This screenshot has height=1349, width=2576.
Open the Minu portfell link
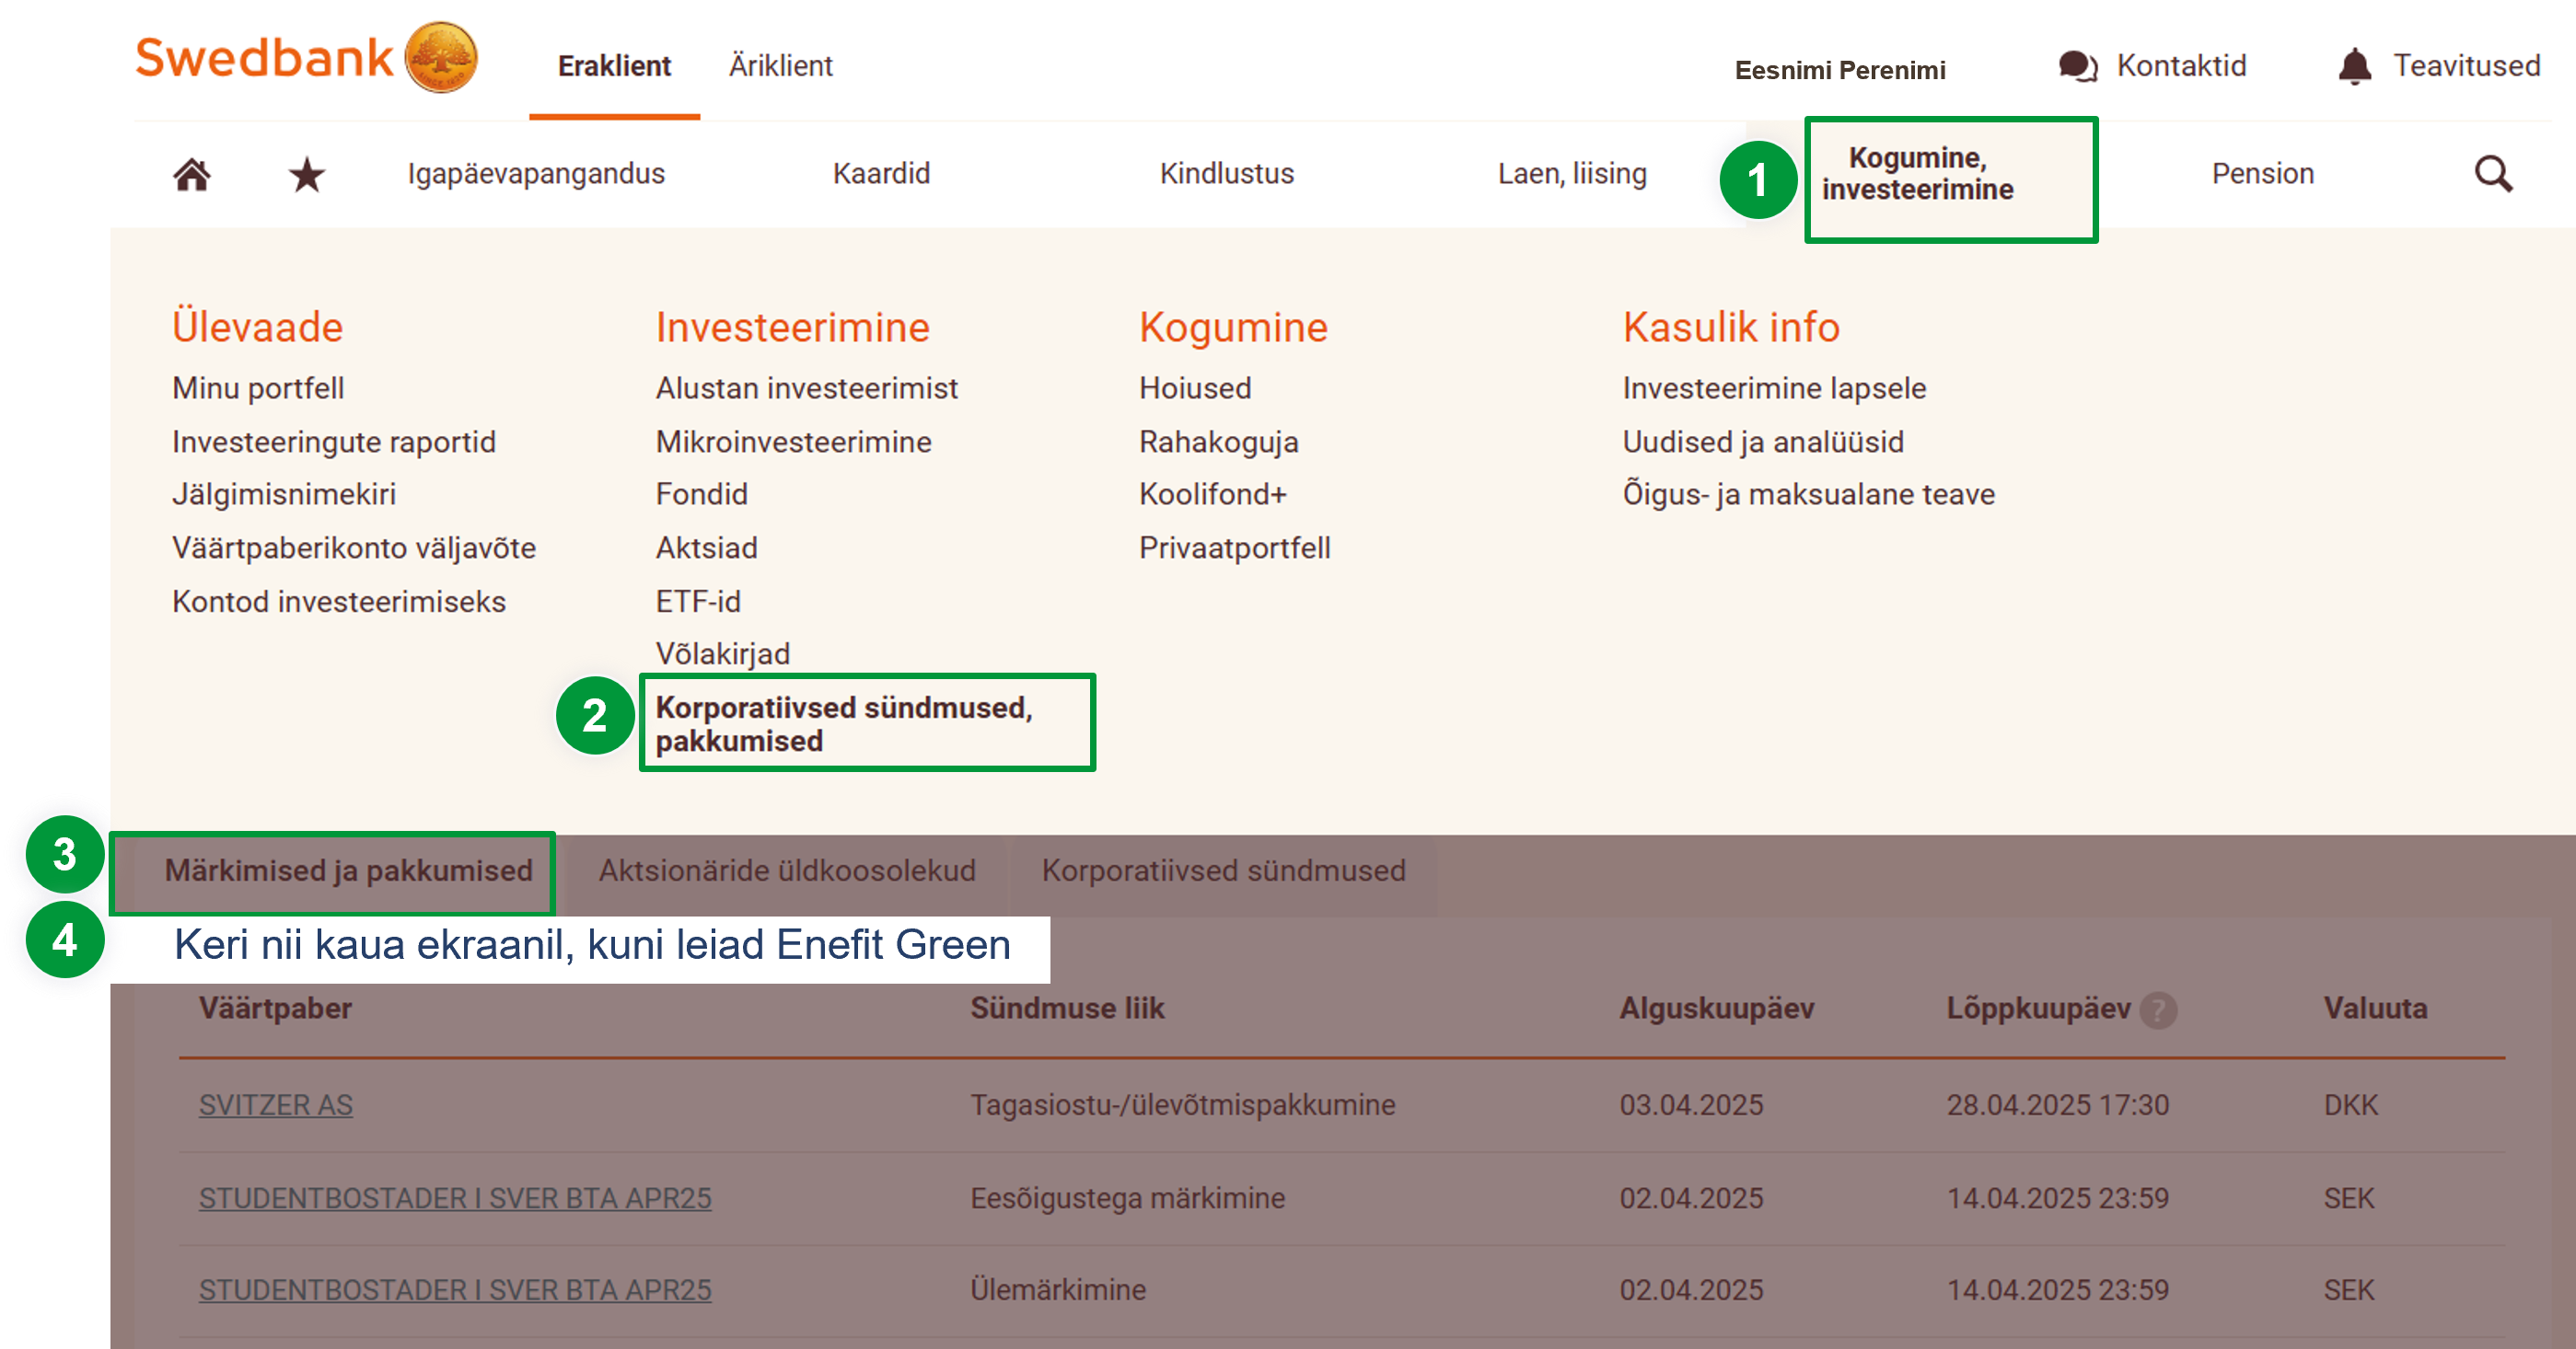[x=258, y=387]
